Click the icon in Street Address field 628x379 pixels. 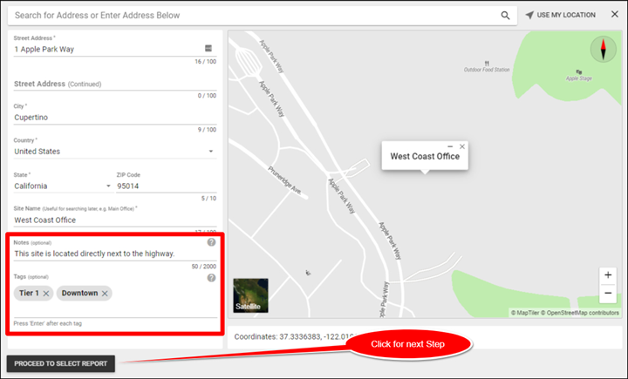tap(208, 49)
